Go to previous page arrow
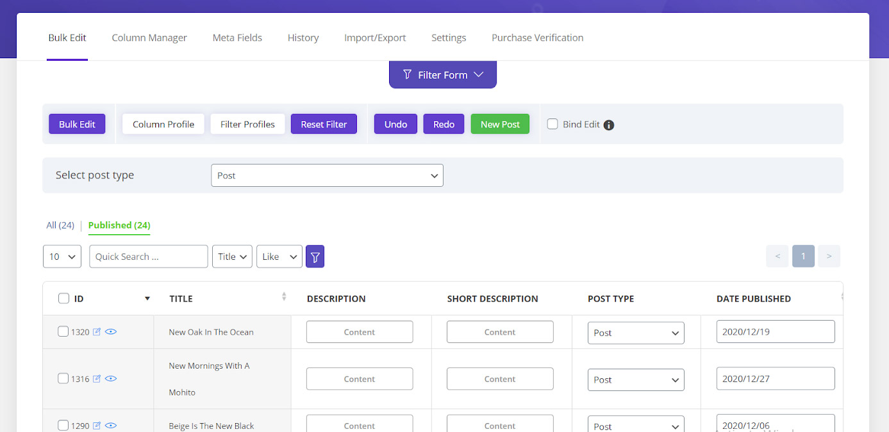This screenshot has height=432, width=889. [x=777, y=256]
